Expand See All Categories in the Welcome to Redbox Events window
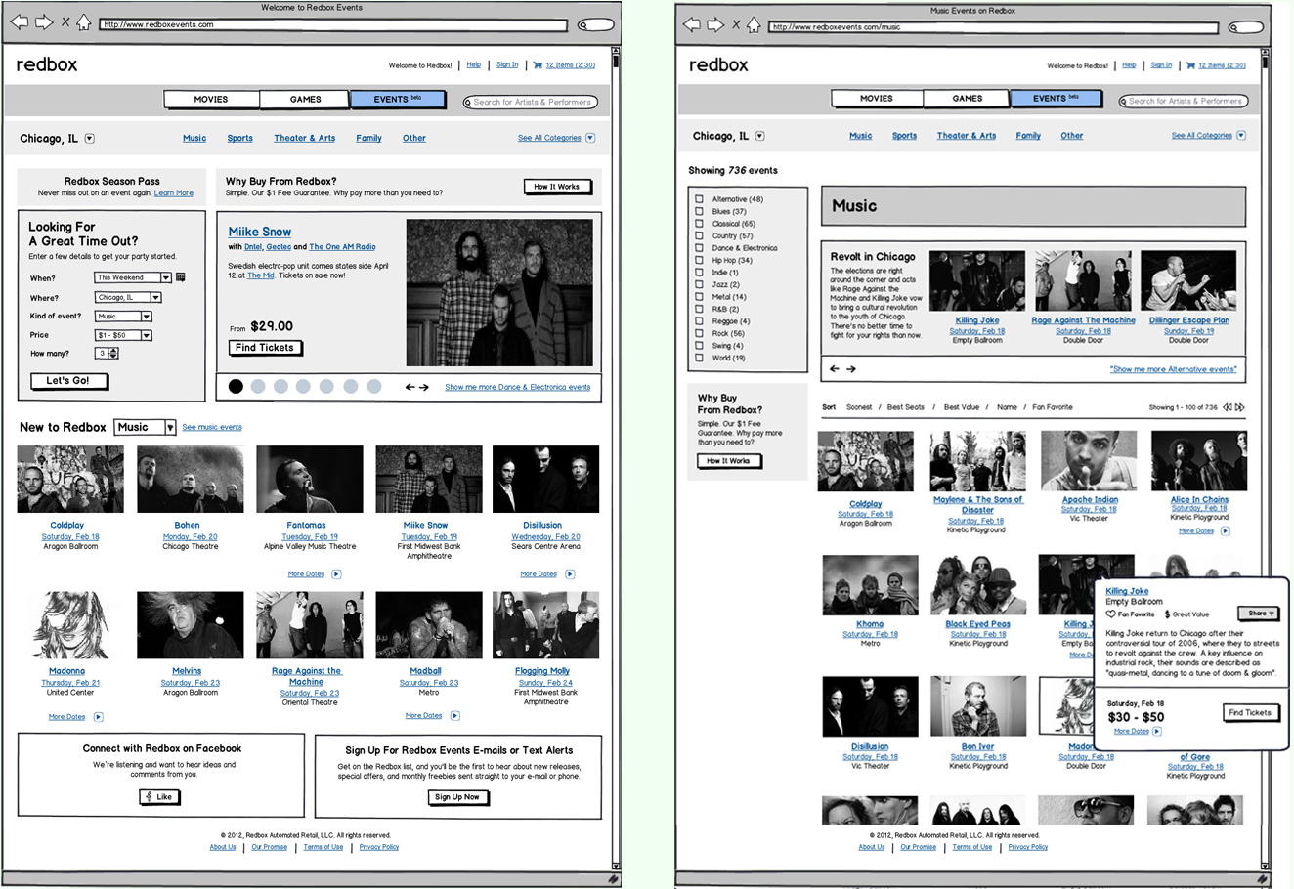This screenshot has height=889, width=1294. pyautogui.click(x=590, y=138)
